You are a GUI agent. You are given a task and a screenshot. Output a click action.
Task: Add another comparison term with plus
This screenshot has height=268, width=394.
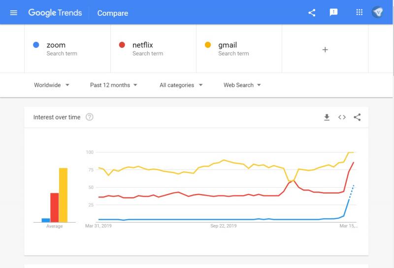(x=325, y=49)
